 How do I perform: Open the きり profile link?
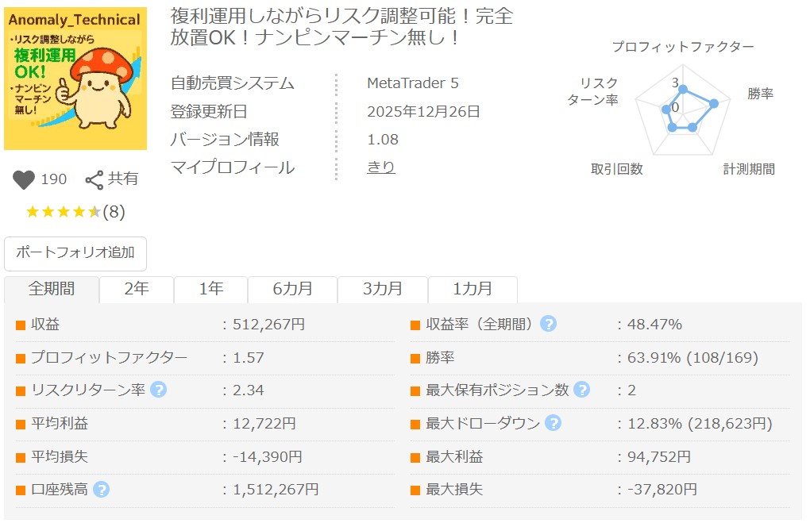pos(380,167)
